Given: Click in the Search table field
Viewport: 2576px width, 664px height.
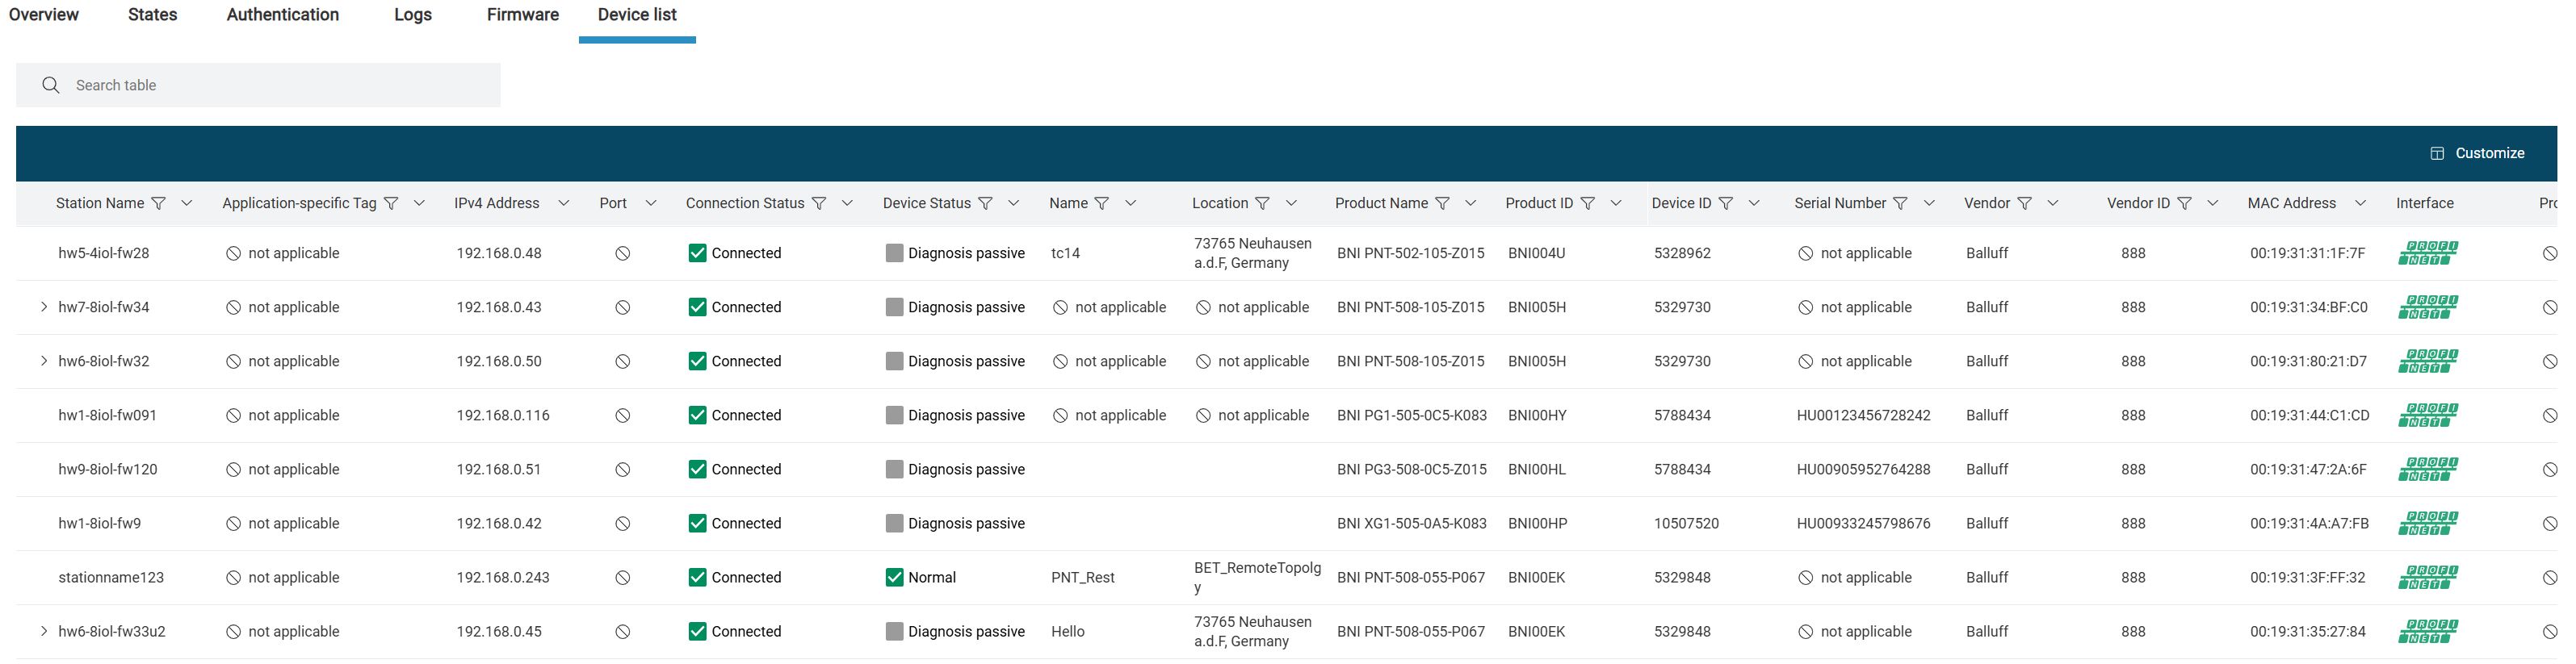Looking at the screenshot, I should [280, 86].
